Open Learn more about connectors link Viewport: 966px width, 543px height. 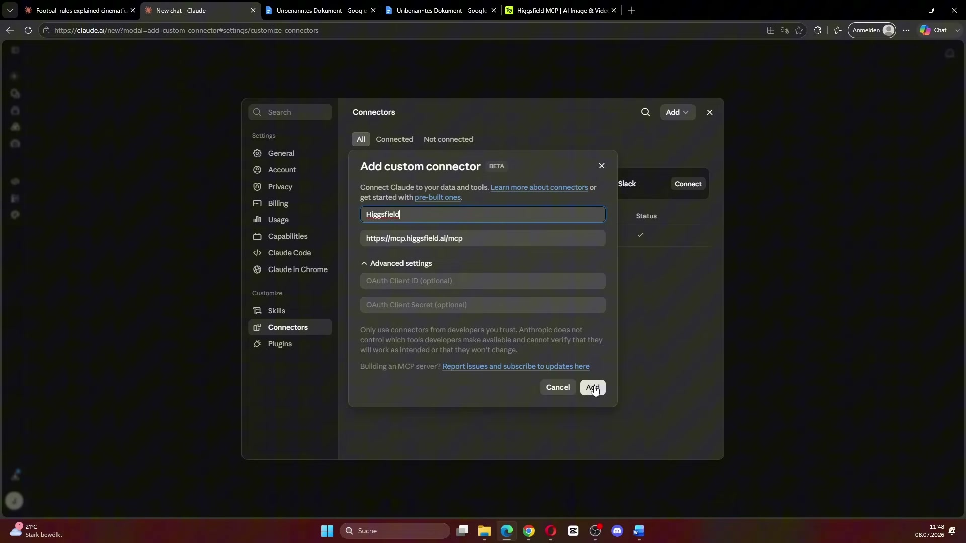pos(539,187)
